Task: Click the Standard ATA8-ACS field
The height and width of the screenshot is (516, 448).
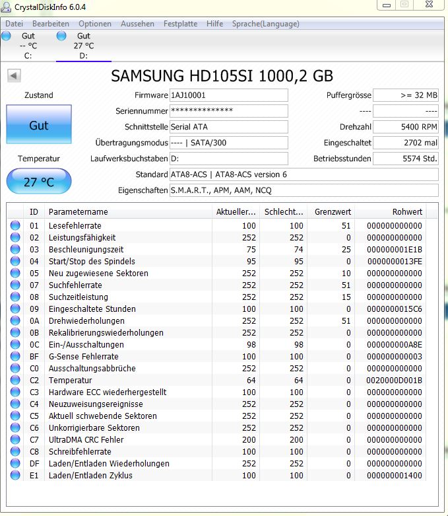Action: [x=304, y=174]
